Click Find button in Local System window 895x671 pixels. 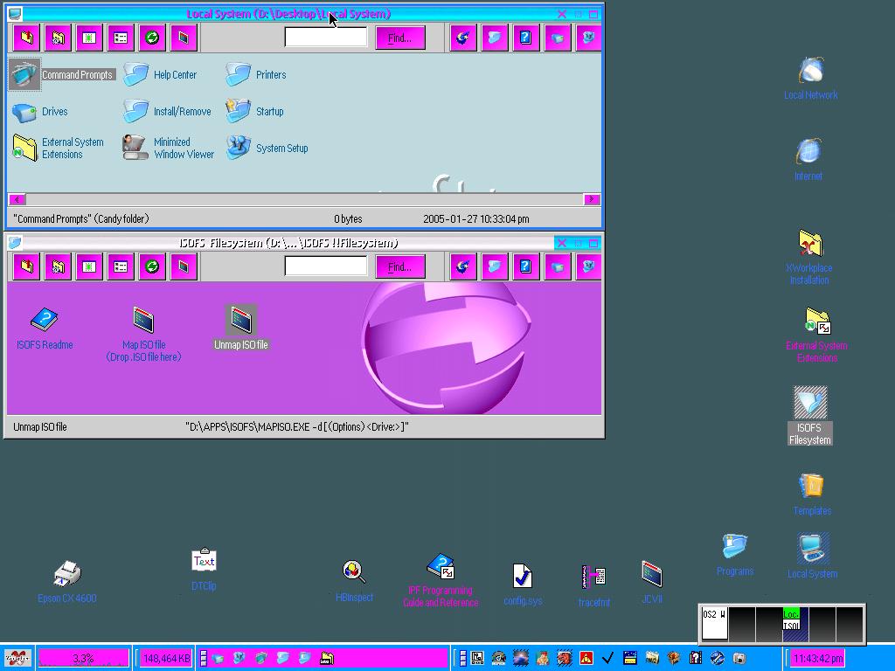pyautogui.click(x=400, y=38)
